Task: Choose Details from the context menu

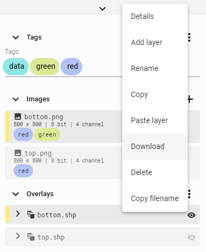Action: coord(155,16)
